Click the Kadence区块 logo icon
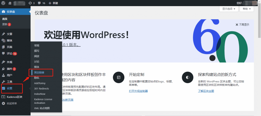This screenshot has height=116, width=261. pos(3,97)
